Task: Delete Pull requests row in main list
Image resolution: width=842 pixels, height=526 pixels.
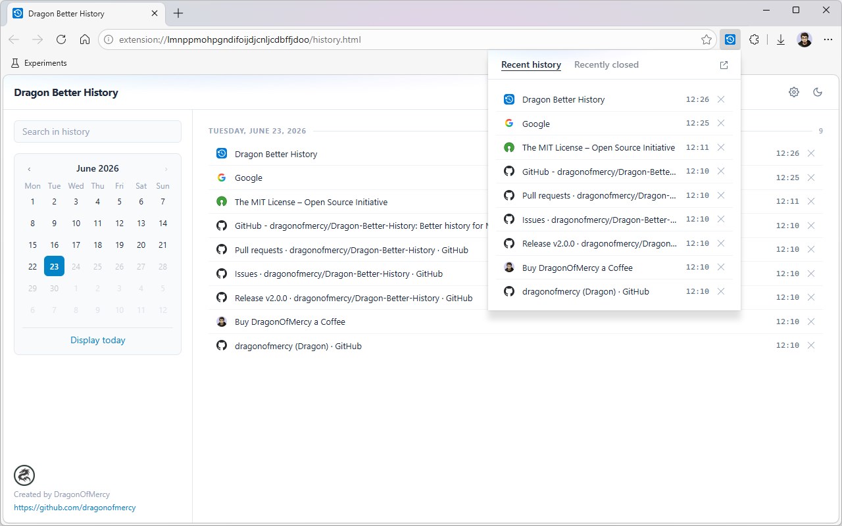Action: click(x=811, y=249)
